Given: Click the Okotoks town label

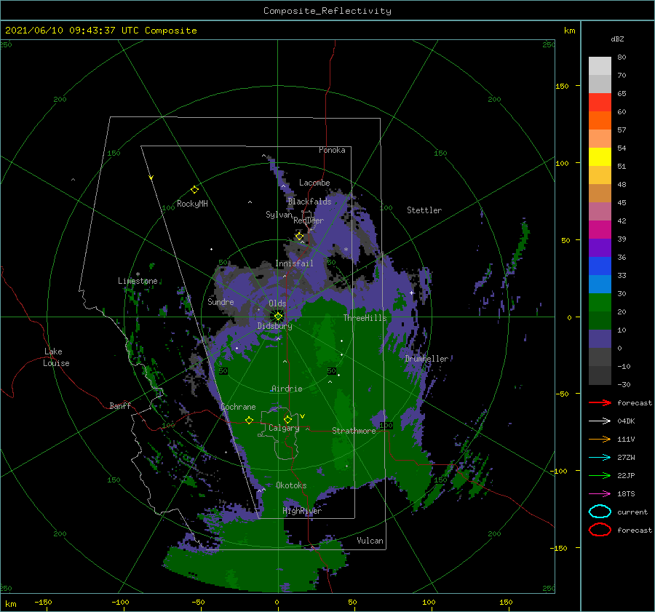Looking at the screenshot, I should coord(291,485).
